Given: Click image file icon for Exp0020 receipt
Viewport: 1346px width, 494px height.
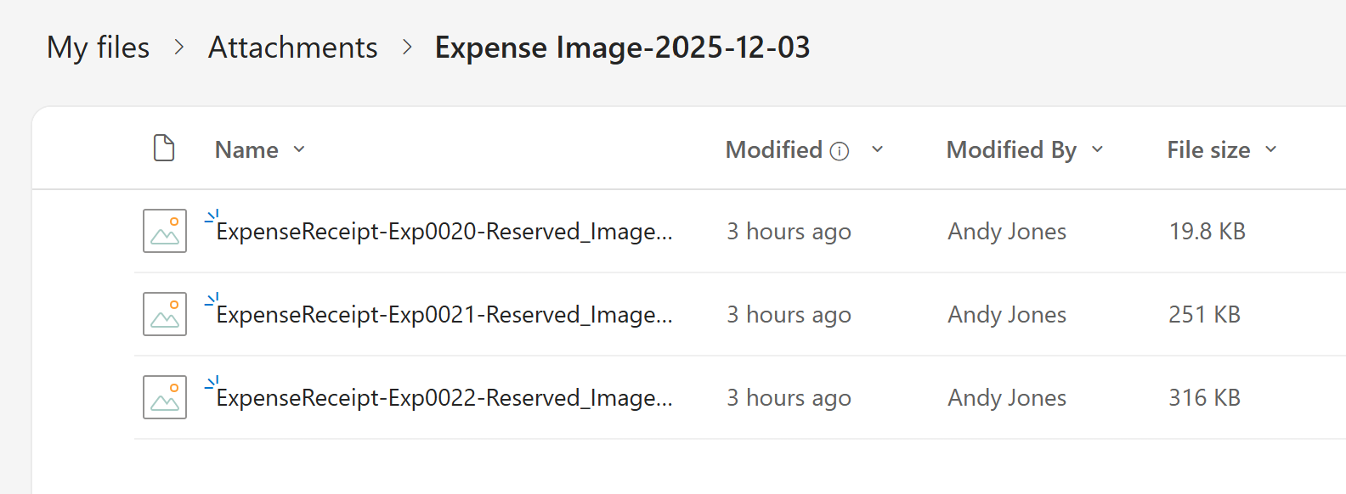Looking at the screenshot, I should (165, 231).
